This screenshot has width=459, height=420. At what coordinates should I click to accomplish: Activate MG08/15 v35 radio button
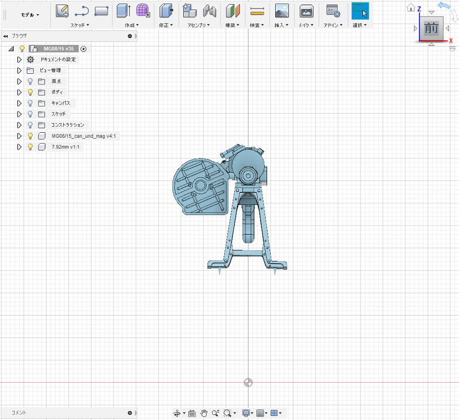(x=84, y=49)
